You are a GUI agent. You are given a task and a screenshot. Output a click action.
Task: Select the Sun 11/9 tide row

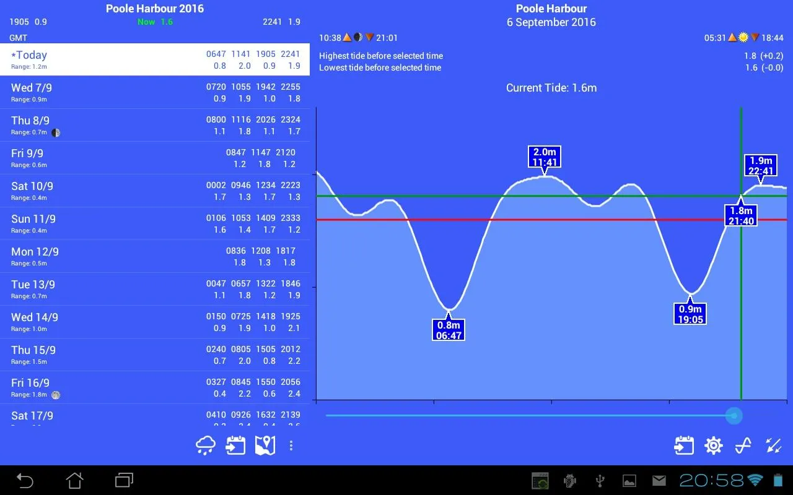[x=155, y=223]
